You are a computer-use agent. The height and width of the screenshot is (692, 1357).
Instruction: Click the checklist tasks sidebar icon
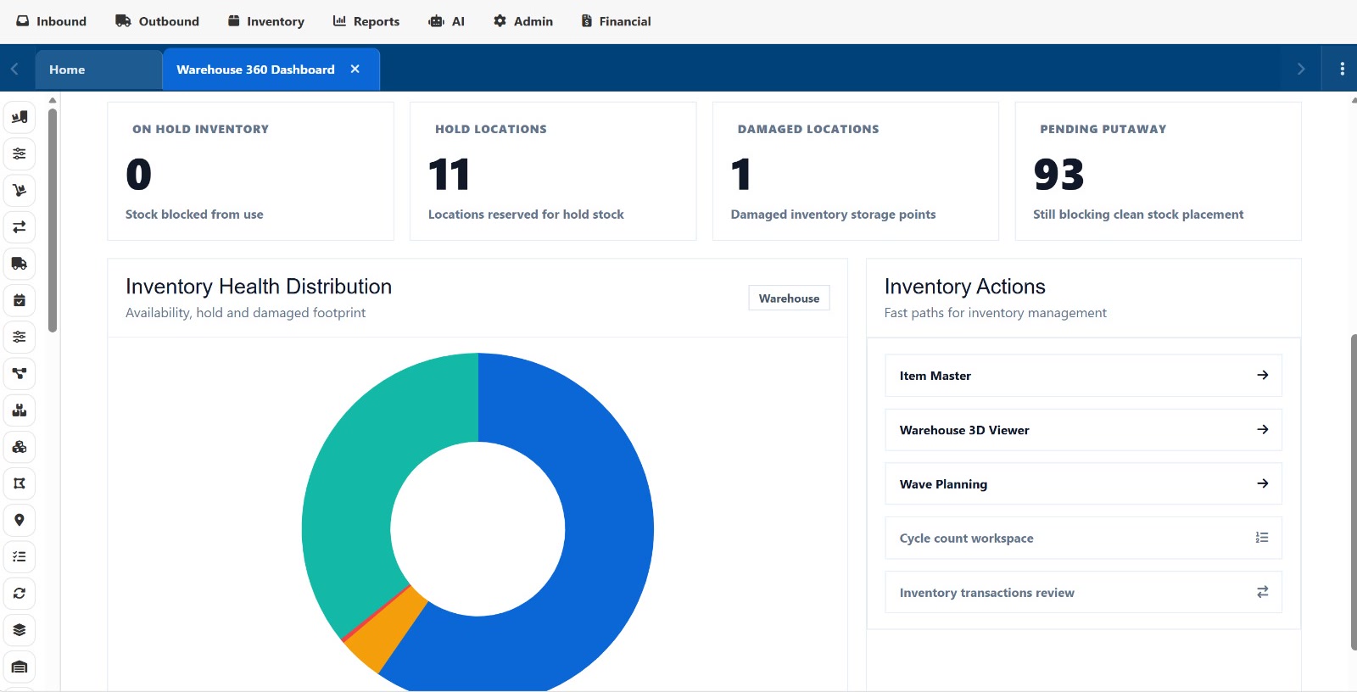click(20, 556)
